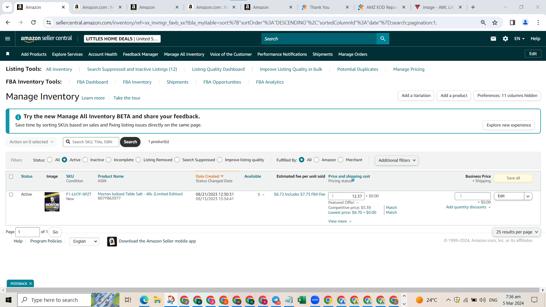Select Fulfilled By Amazon radio button
Viewport: 546px width, 307px height.
pyautogui.click(x=317, y=160)
